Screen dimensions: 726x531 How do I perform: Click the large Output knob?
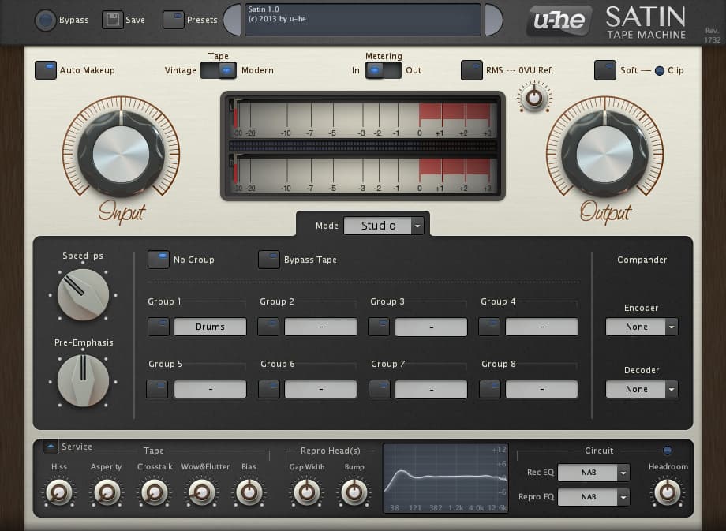coord(604,154)
